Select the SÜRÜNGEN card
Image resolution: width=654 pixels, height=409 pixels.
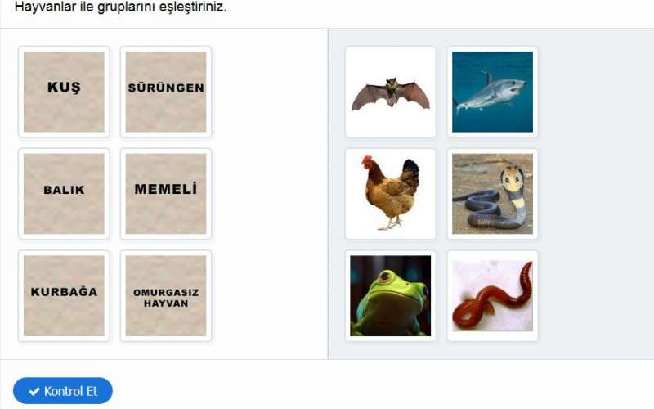pos(166,92)
